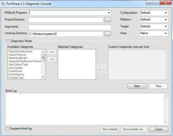Viewport: 173px width, 136px height.
Task: Click the PostSharp title bar app icon
Action: coord(3,4)
